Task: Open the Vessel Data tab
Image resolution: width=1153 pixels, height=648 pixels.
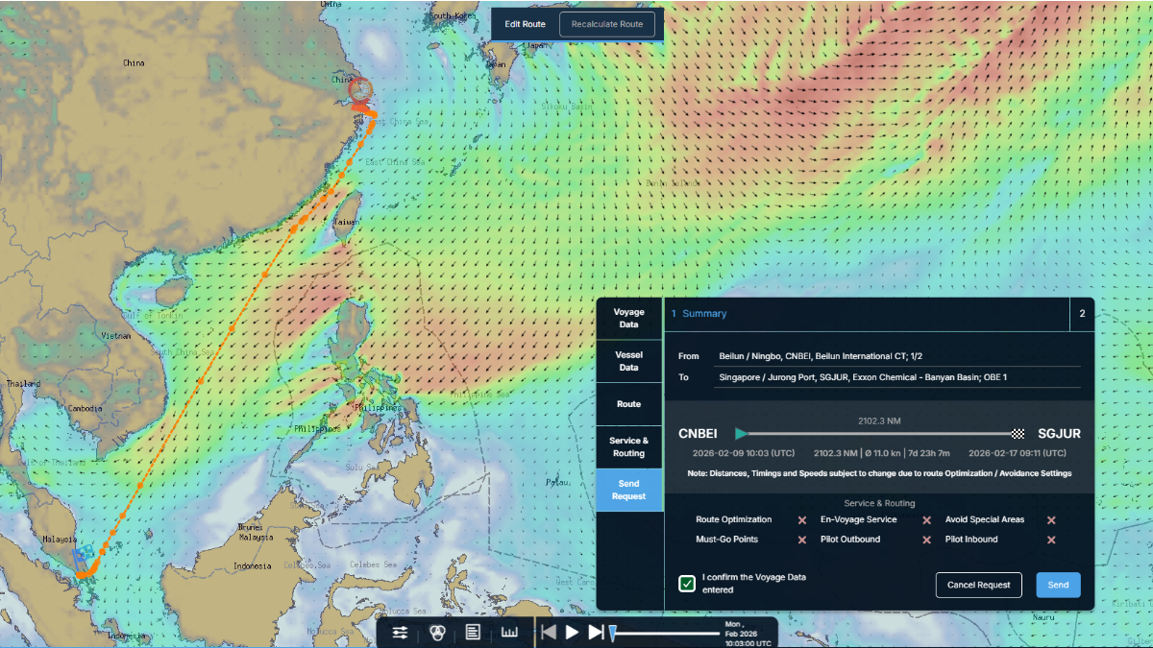Action: click(629, 361)
